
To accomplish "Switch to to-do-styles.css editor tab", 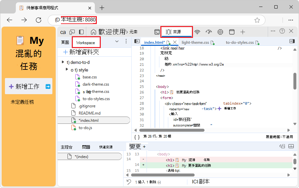I will pos(240,42).
